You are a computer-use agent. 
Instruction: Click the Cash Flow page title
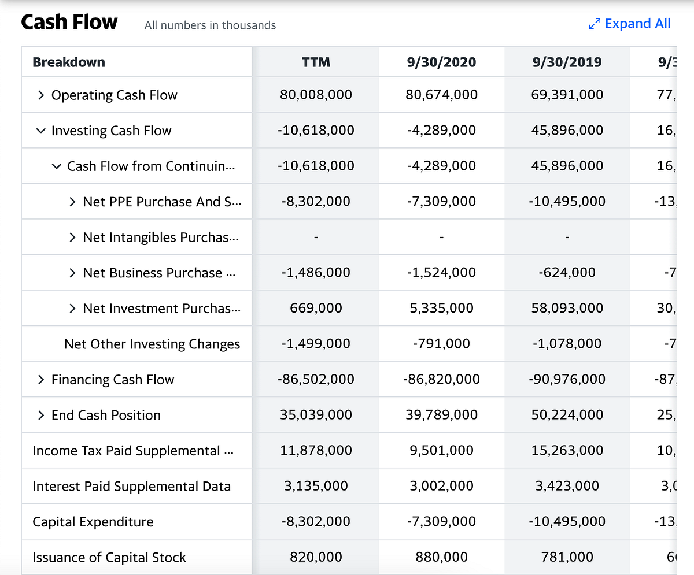pyautogui.click(x=69, y=22)
